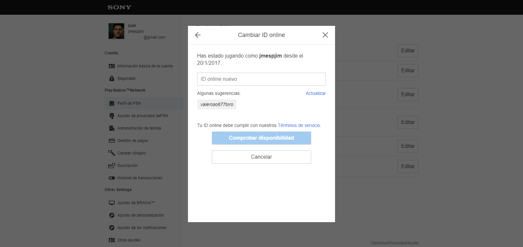Click the Información básica de la cuenta icon
The image size is (523, 247).
tap(112, 66)
